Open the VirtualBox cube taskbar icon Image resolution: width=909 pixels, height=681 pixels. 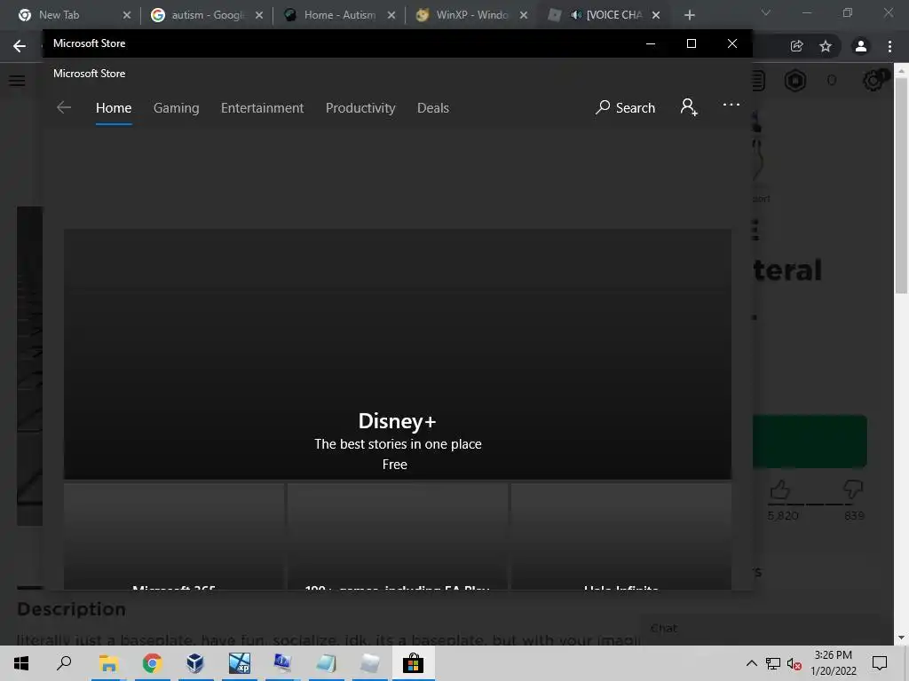195,663
